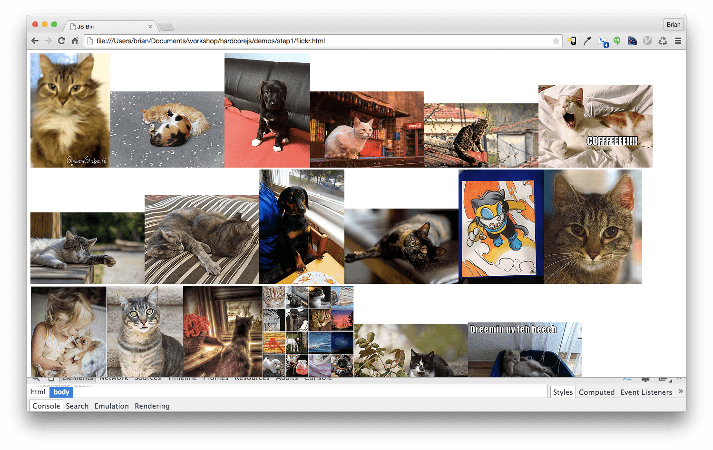Open the eyedropper color picker extension
This screenshot has height=450, width=713.
click(587, 41)
